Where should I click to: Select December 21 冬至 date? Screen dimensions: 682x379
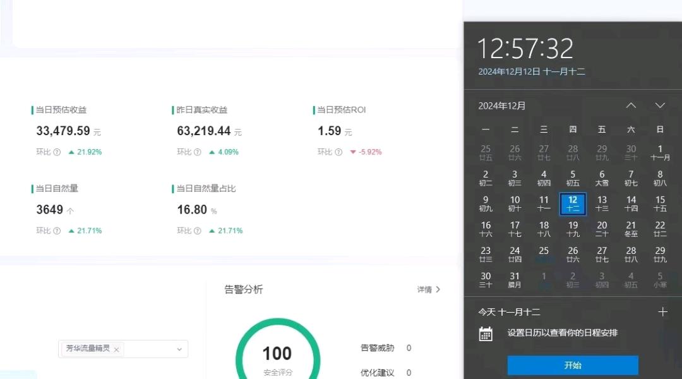click(631, 229)
